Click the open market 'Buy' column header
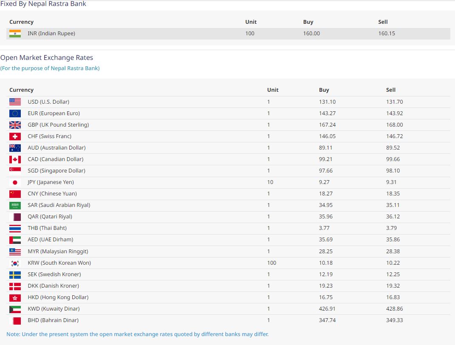 (x=324, y=90)
